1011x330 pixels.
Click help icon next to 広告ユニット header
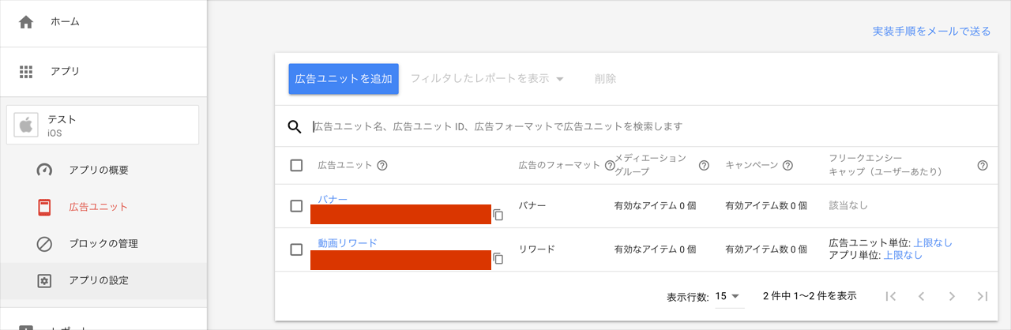(x=382, y=166)
